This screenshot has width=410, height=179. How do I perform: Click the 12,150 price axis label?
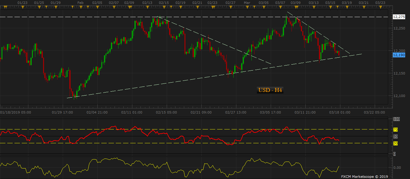(399, 73)
